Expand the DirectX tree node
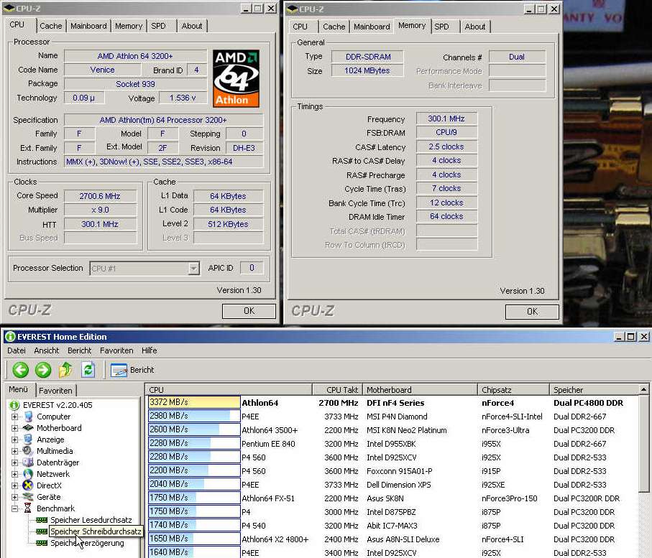 coord(14,485)
